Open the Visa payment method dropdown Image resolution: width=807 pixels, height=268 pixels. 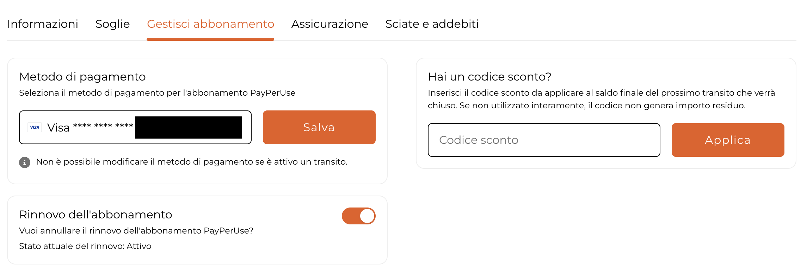click(x=135, y=127)
